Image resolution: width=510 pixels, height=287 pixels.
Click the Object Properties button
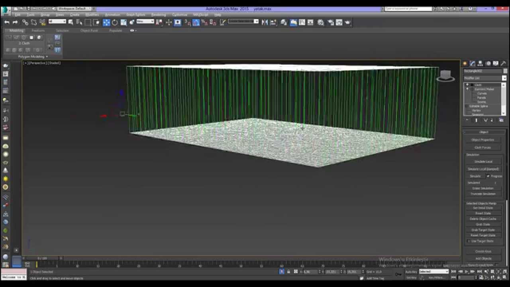[483, 140]
